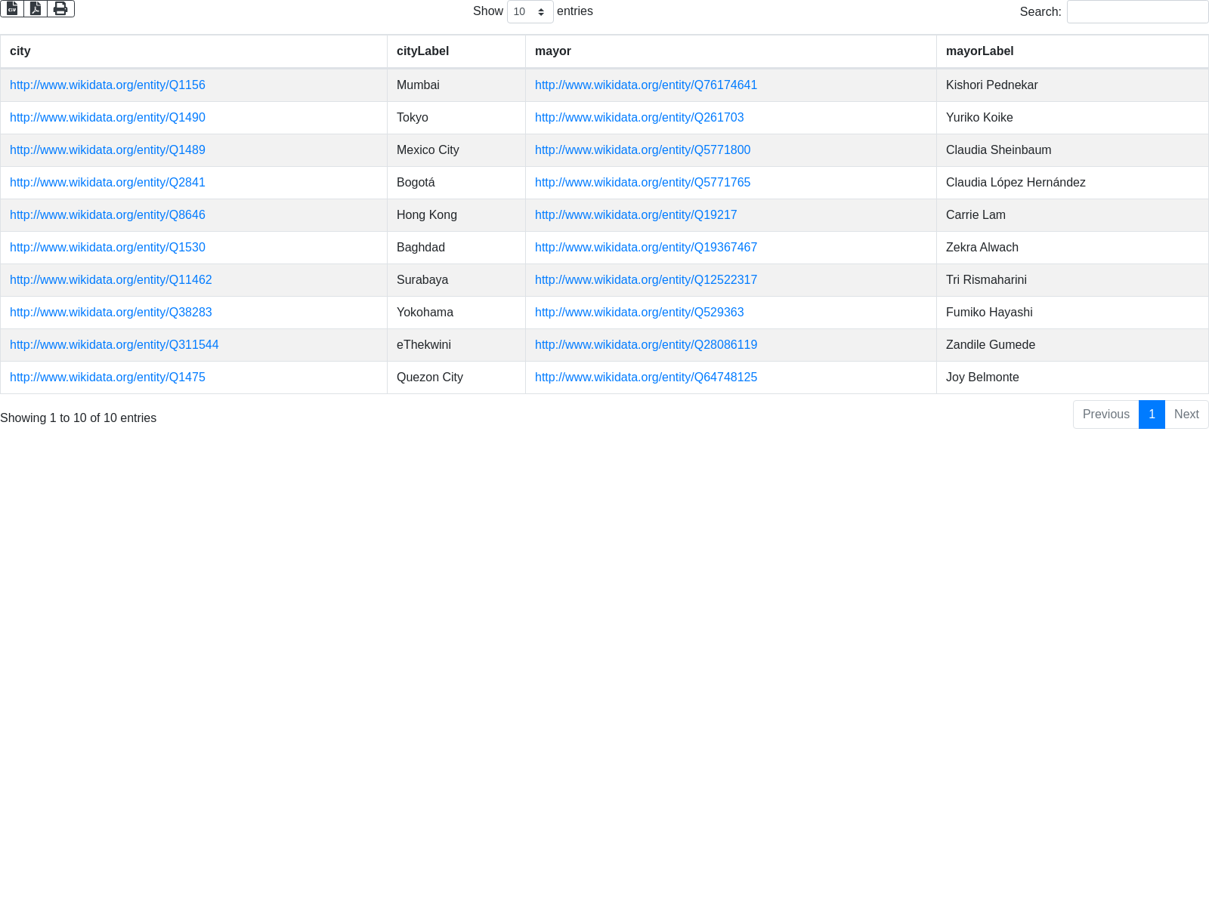Open Surabaya's city entity link Q11462
This screenshot has width=1209, height=906.
110,280
